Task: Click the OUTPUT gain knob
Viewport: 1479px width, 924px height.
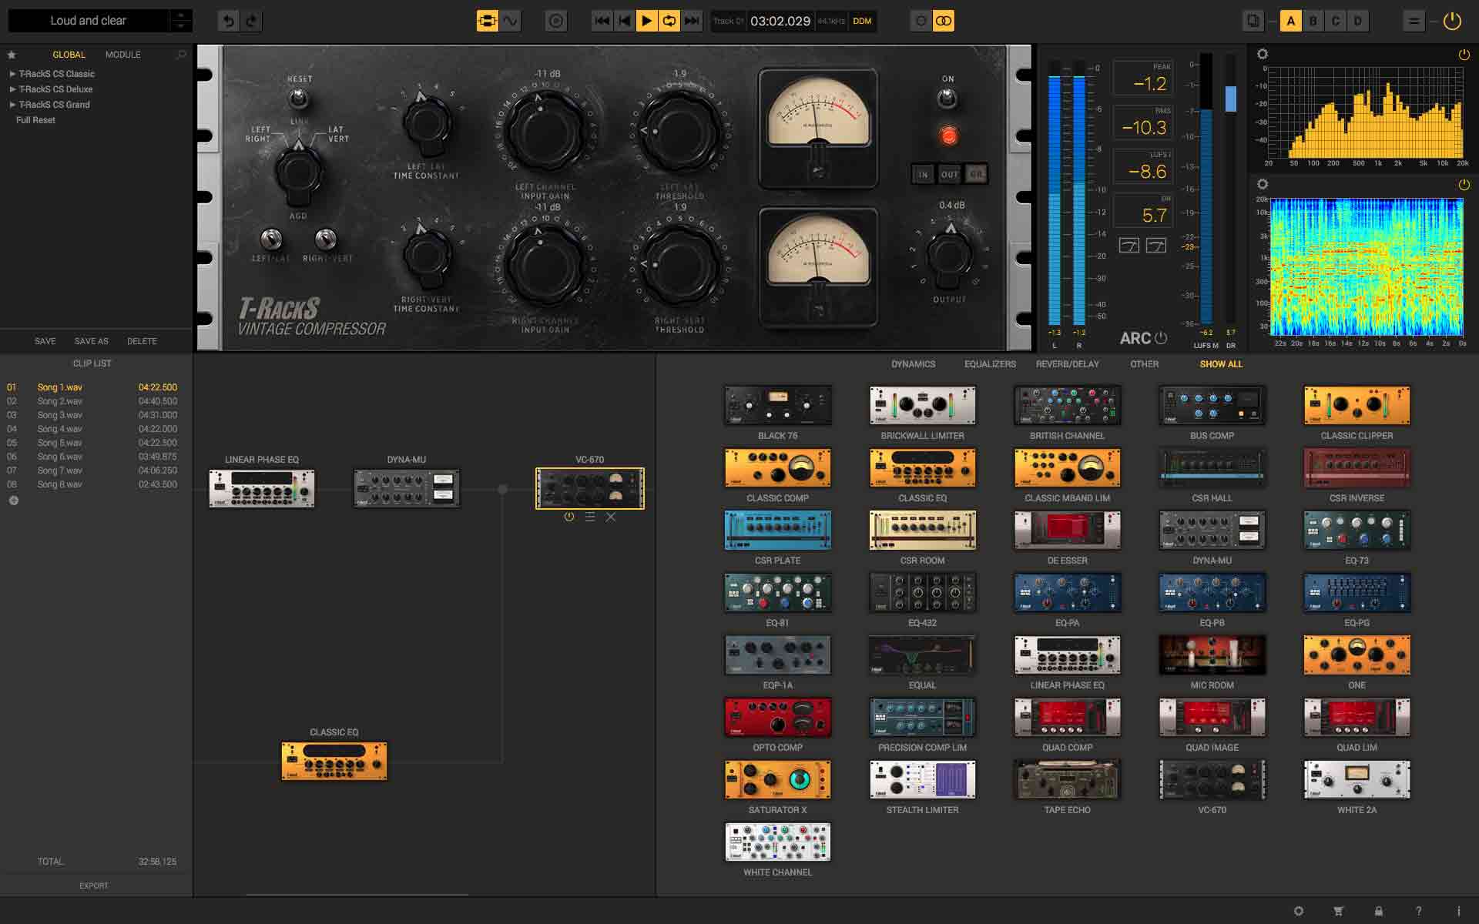Action: pyautogui.click(x=949, y=254)
